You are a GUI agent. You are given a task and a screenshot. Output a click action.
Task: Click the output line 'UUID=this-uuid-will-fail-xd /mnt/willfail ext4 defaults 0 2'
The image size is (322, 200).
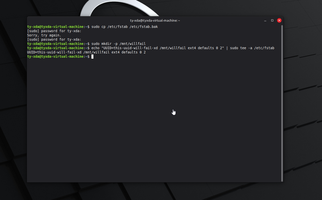tap(87, 53)
